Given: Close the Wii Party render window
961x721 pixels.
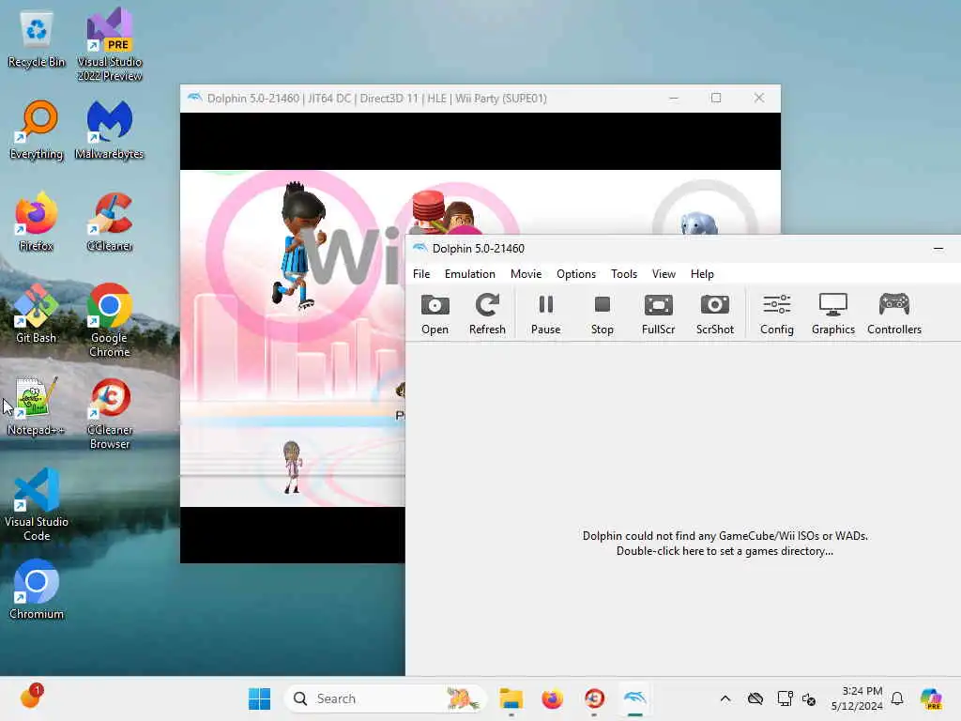Looking at the screenshot, I should (758, 98).
